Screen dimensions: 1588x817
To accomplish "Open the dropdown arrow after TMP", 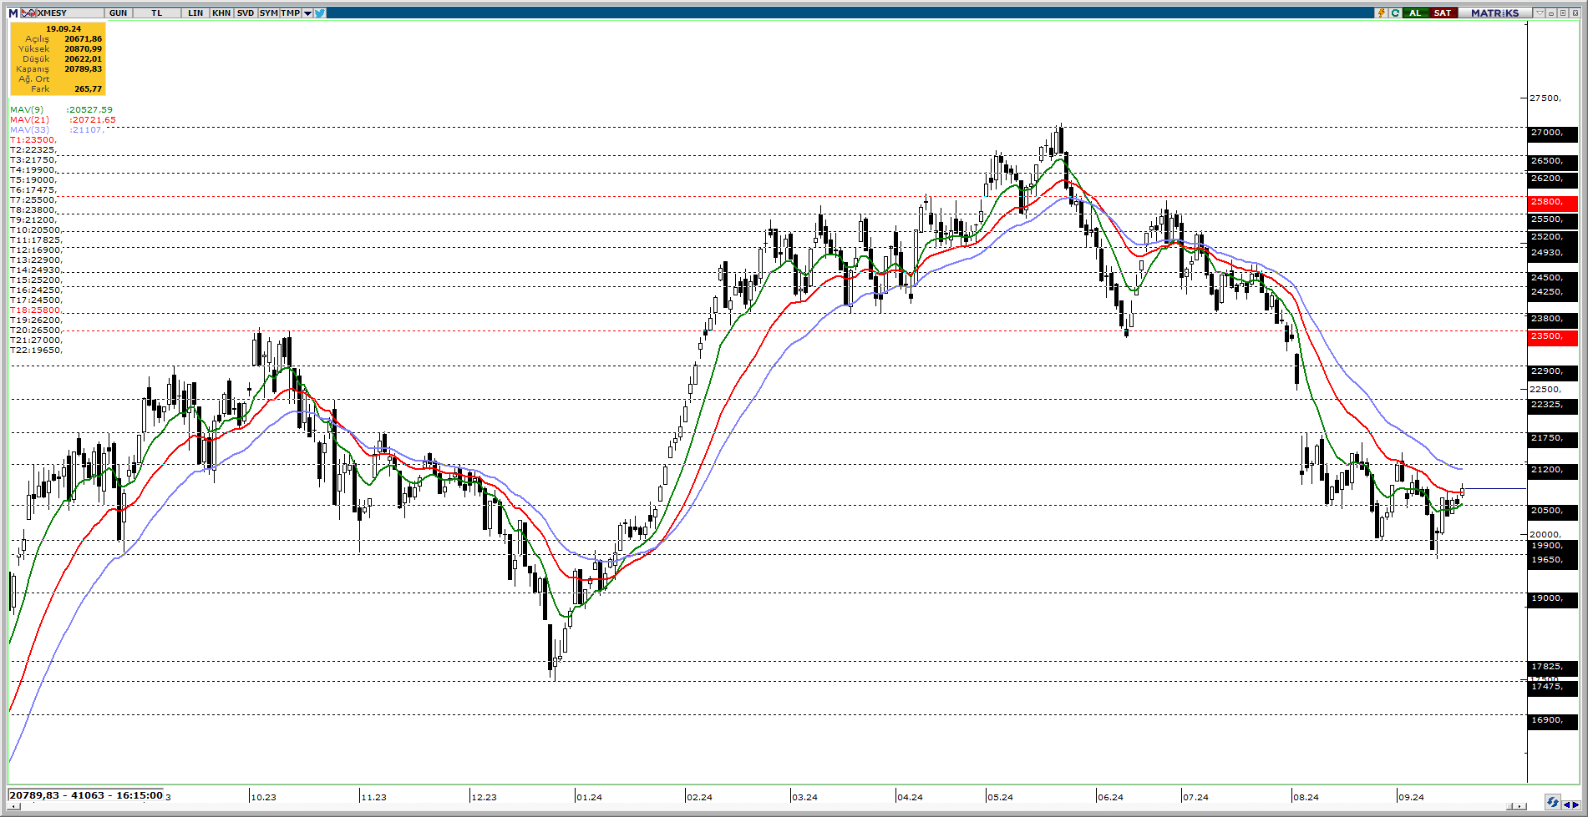I will click(x=307, y=13).
